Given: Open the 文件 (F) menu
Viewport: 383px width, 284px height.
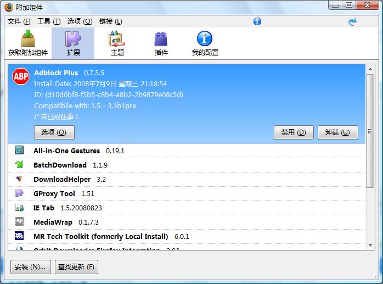Looking at the screenshot, I should (x=19, y=21).
